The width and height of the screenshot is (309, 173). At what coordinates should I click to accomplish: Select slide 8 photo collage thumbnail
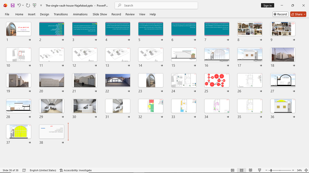[250, 29]
